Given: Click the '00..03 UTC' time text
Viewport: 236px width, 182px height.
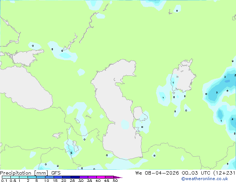Looking at the screenshot, I should point(196,173).
